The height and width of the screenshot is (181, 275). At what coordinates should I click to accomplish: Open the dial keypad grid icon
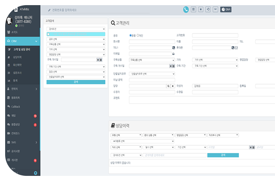pos(194,9)
